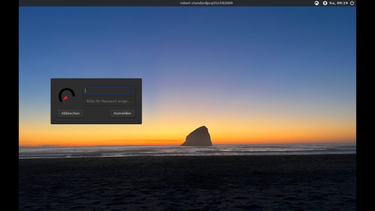Click the clock showing Sa, 09:19
The height and width of the screenshot is (211, 375).
tap(338, 3)
